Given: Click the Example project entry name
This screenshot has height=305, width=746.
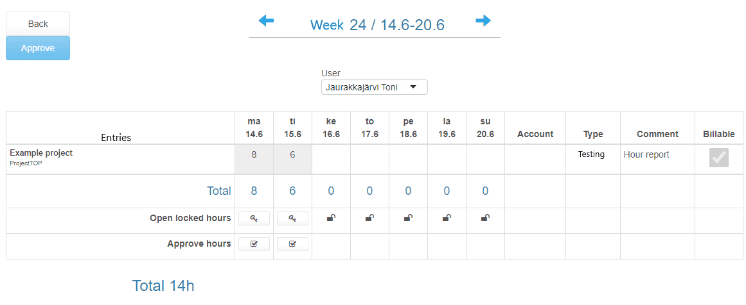Looking at the screenshot, I should (x=41, y=153).
